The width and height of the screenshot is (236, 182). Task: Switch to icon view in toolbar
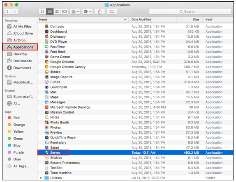coord(42,11)
